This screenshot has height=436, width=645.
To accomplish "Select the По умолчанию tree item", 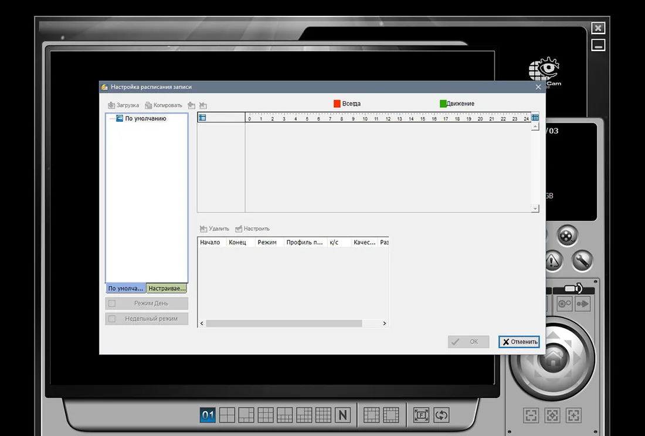I will pyautogui.click(x=145, y=118).
